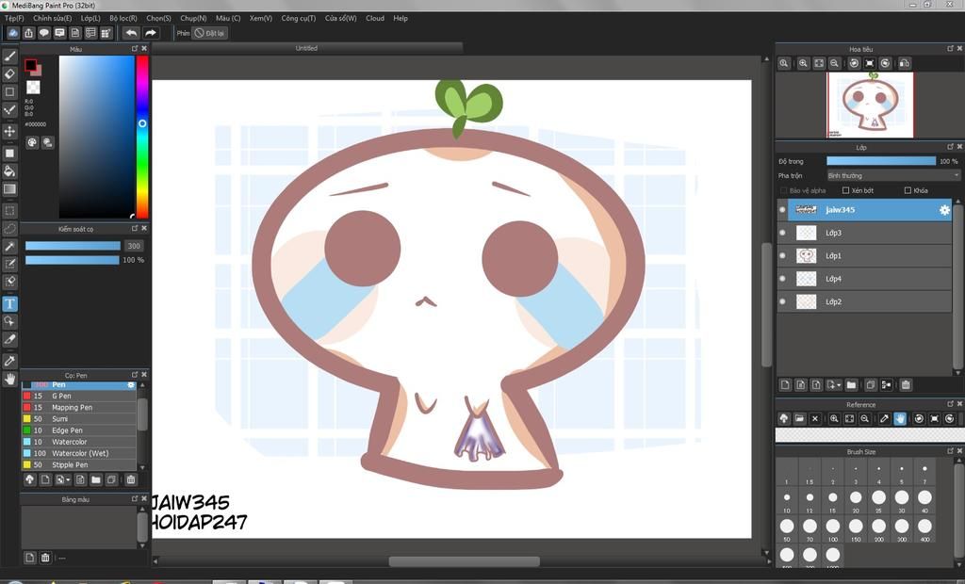Screen dimensions: 965x584
Task: Select the Brush tool in left toolbar
Action: tap(9, 56)
